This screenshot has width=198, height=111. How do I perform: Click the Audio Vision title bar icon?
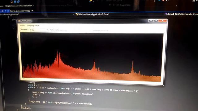click(19, 21)
